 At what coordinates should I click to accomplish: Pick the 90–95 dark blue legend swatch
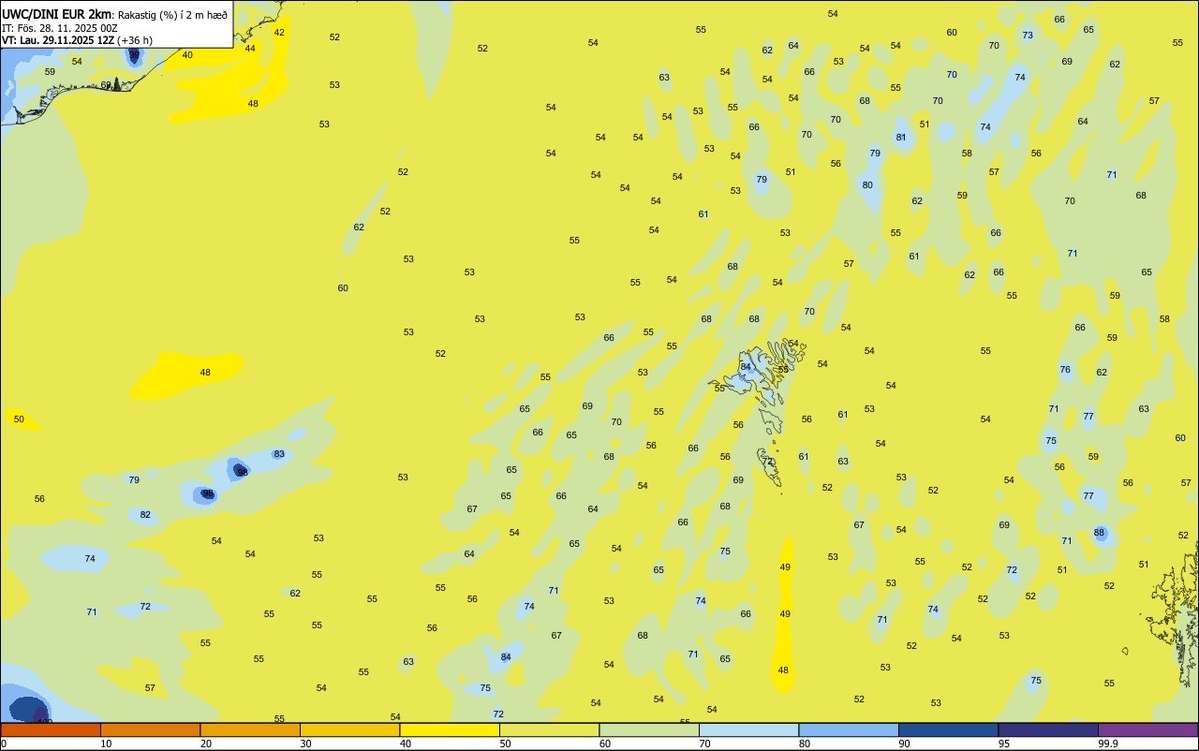tap(948, 729)
